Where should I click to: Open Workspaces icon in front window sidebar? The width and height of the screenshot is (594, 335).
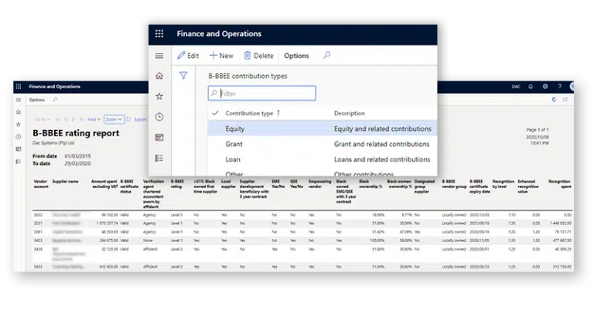[x=159, y=137]
